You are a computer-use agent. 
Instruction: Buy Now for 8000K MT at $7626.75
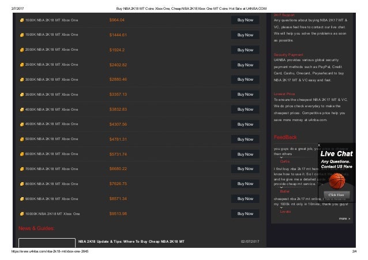pos(245,184)
